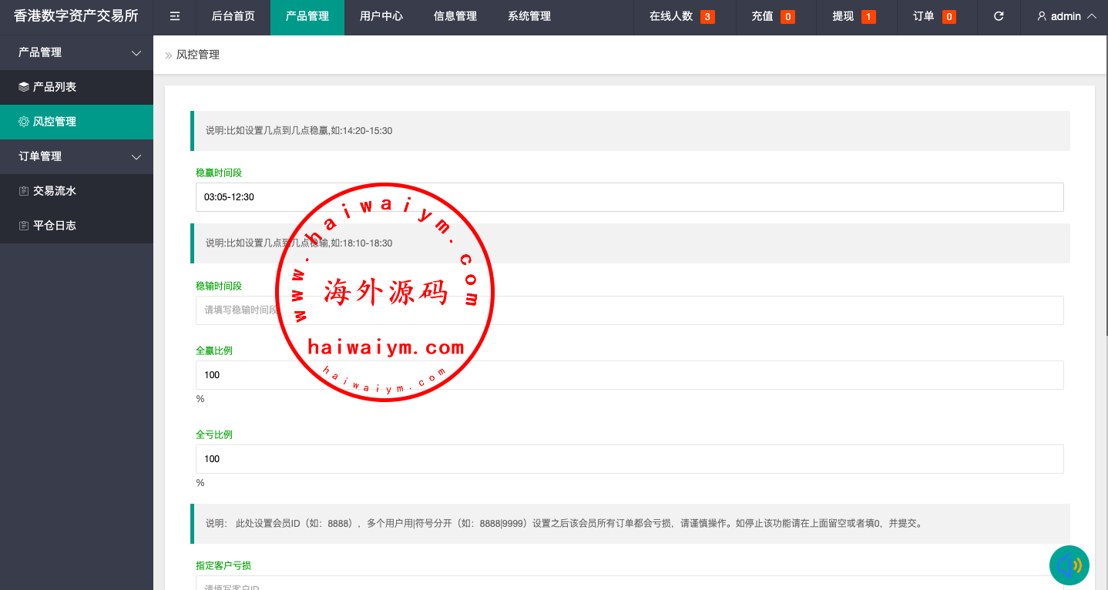The width and height of the screenshot is (1108, 590).
Task: Click the 全赢比例 input field
Action: [x=630, y=375]
